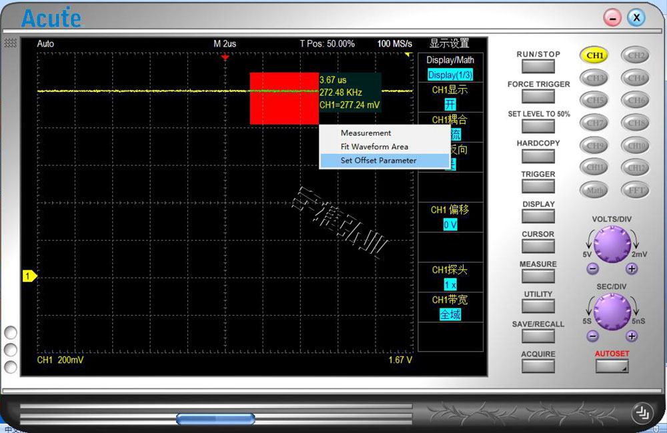Increase VOLTS/DIV with plus button

pos(632,268)
